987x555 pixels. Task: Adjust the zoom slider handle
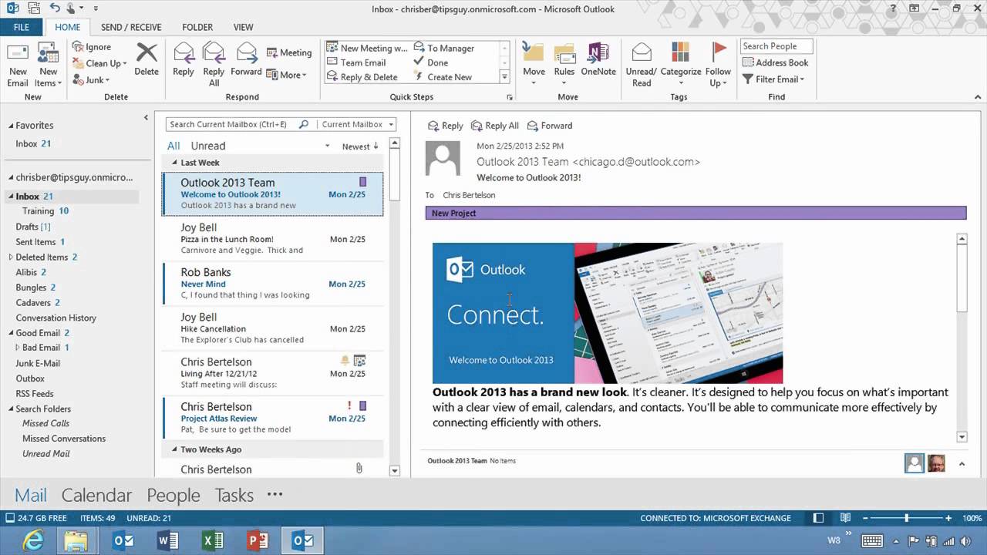tap(906, 518)
